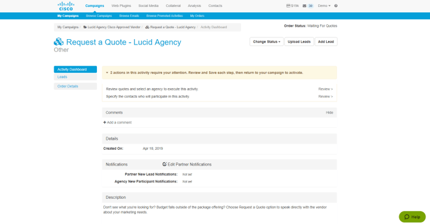Click the Apr 18, 2019 created date

[x=153, y=149]
